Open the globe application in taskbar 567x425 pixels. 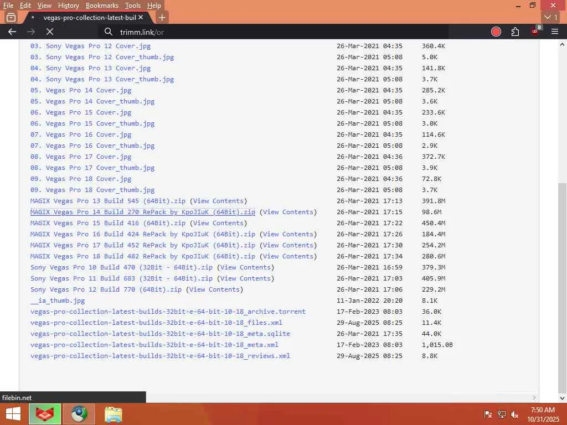pos(79,414)
